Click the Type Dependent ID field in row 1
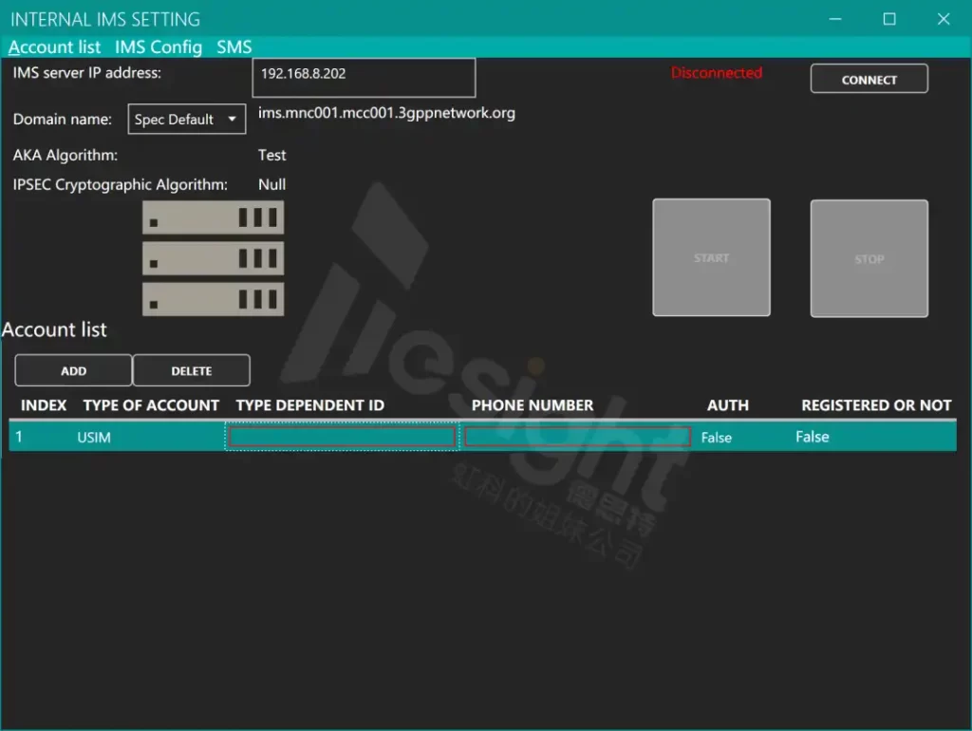This screenshot has width=972, height=731. [x=342, y=437]
